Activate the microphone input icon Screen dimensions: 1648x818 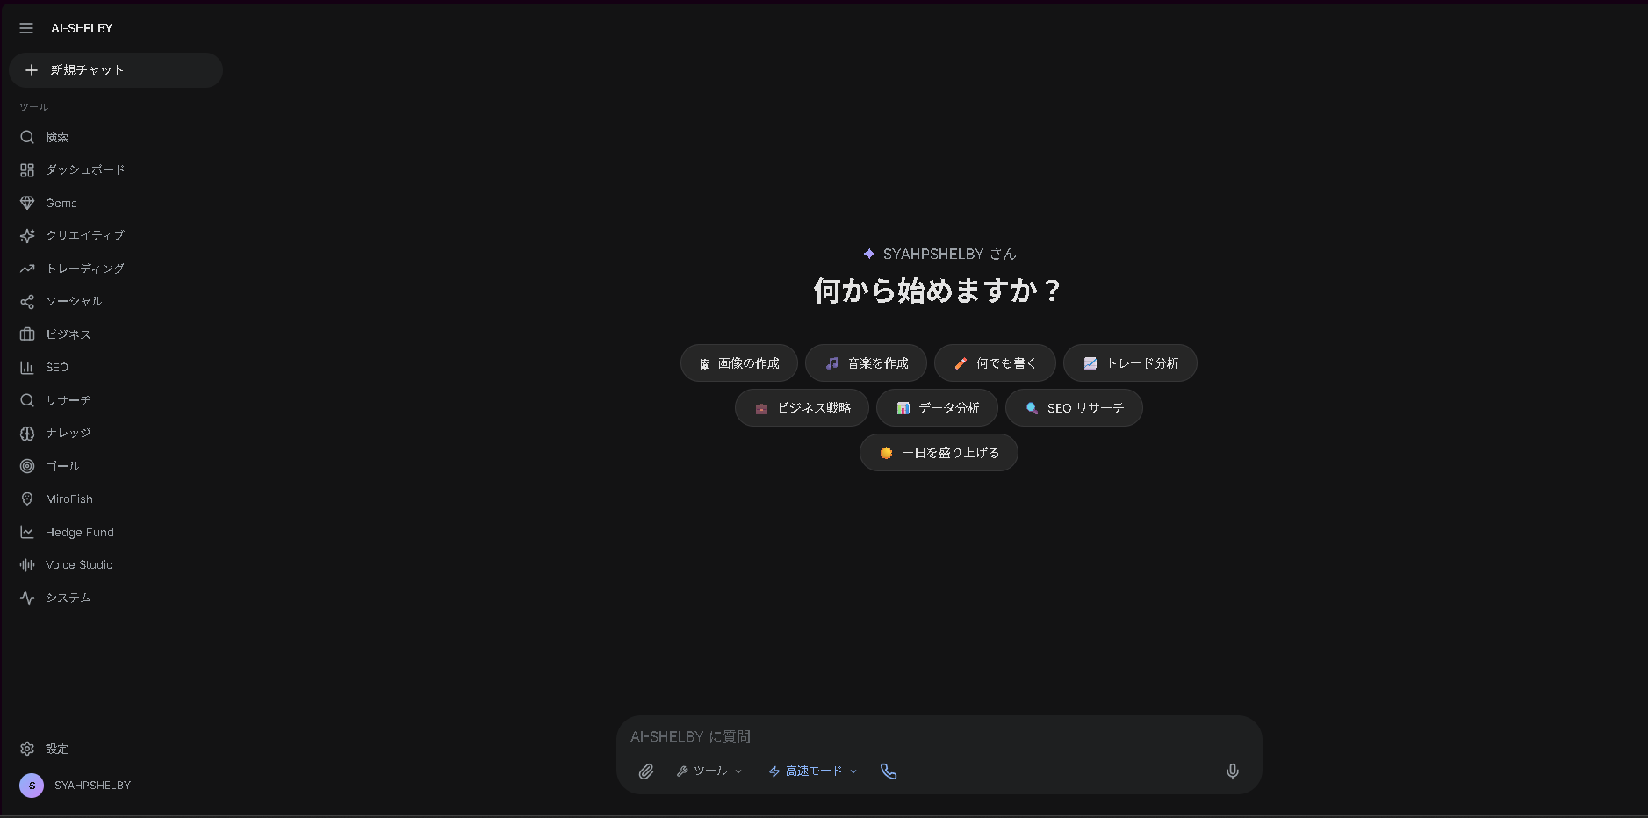(1233, 771)
